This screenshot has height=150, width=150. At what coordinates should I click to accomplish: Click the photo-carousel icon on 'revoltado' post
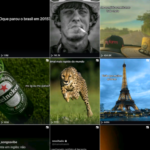click(x=97, y=127)
